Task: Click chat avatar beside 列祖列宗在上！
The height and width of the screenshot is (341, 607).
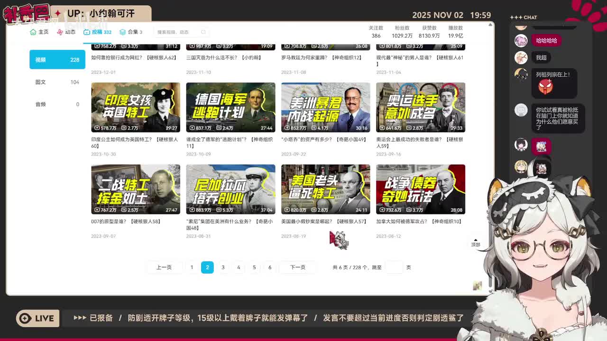Action: tap(521, 75)
